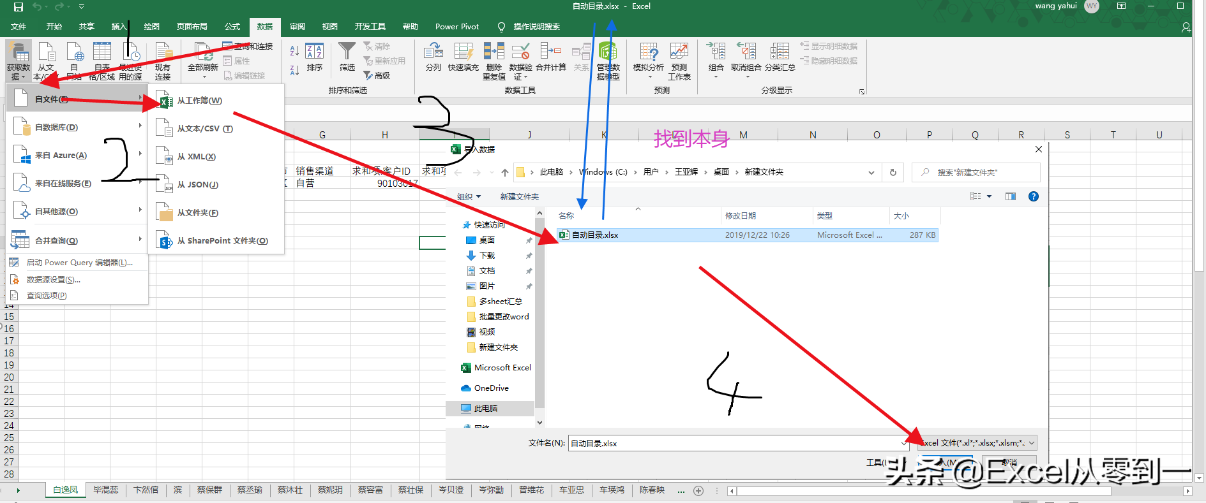Expand the file type filter dropdown

pyautogui.click(x=1032, y=443)
